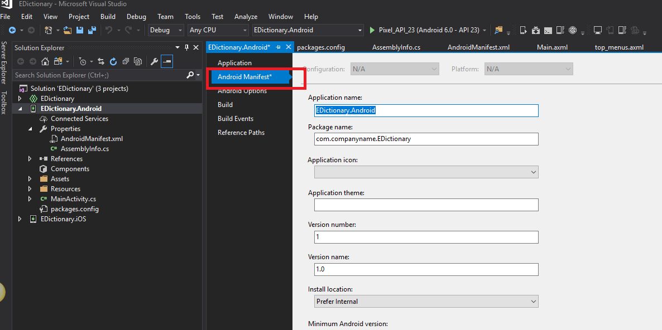The height and width of the screenshot is (330, 662).
Task: Click the Redo arrow in the toolbar
Action: 128,30
